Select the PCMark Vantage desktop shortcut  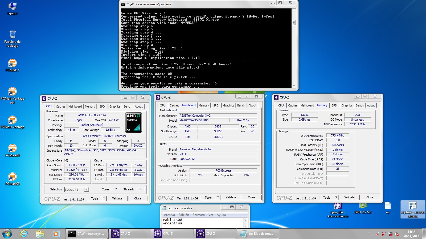12,122
